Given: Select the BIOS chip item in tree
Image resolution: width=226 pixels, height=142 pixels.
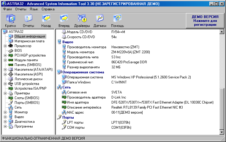Looking at the screenshot, I should pyautogui.click(x=18, y=51).
